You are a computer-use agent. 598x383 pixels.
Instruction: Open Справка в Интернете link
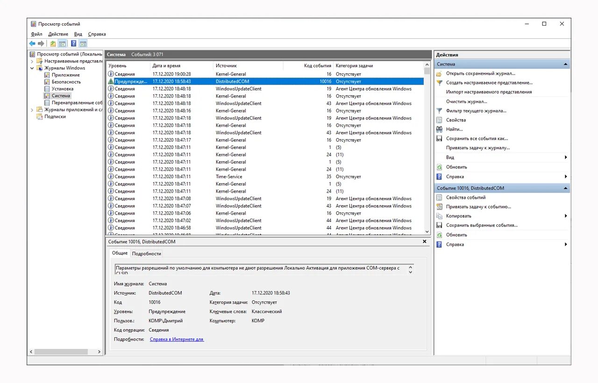(x=177, y=339)
